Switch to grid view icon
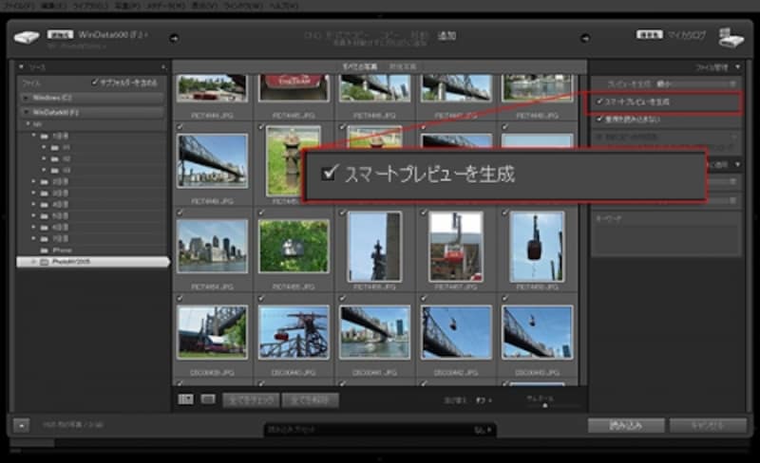760x463 pixels. pyautogui.click(x=185, y=399)
